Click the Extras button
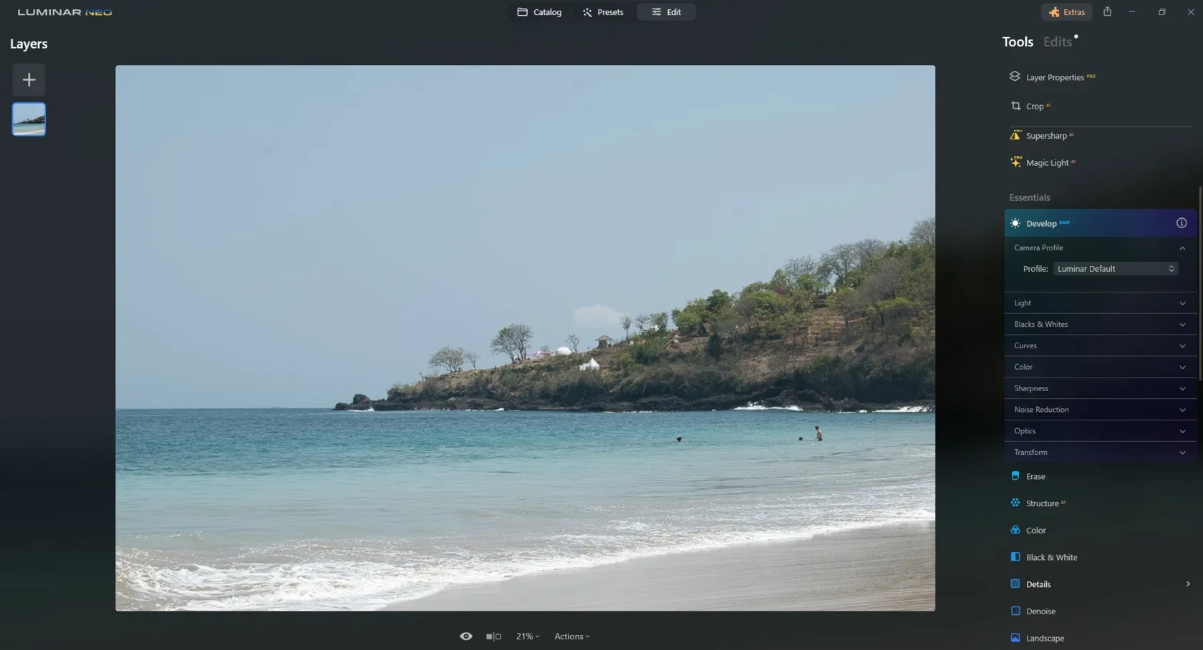This screenshot has width=1203, height=650. point(1066,12)
